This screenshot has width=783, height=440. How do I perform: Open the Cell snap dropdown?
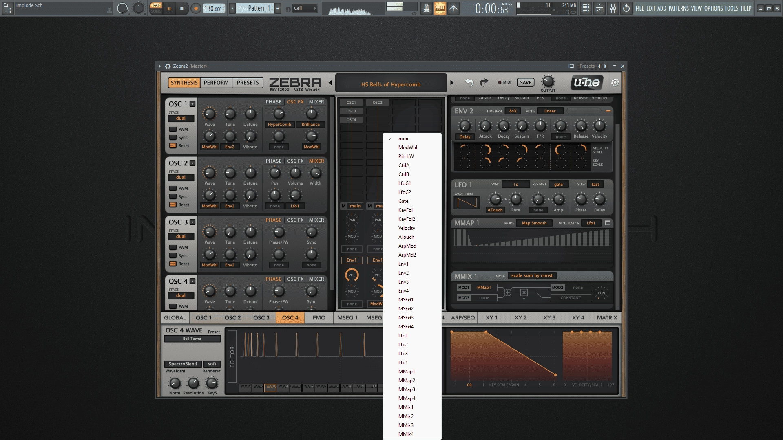pos(305,8)
